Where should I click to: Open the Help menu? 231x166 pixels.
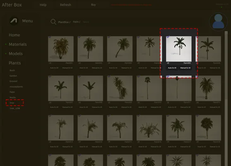pos(43,5)
